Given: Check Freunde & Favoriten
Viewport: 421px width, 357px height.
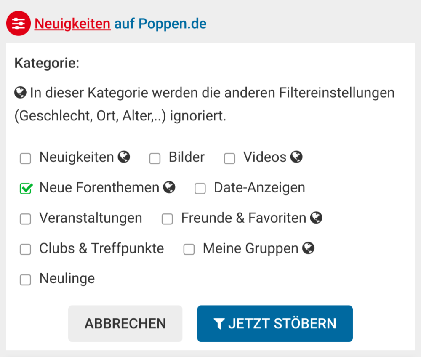Looking at the screenshot, I should click(x=167, y=219).
